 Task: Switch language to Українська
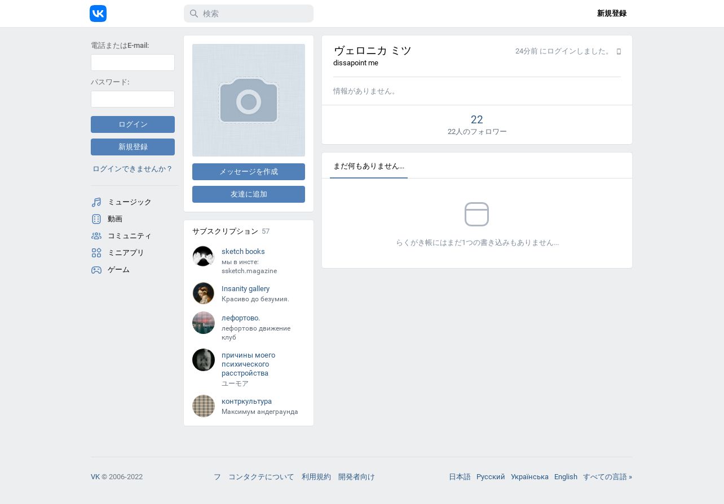click(x=529, y=477)
